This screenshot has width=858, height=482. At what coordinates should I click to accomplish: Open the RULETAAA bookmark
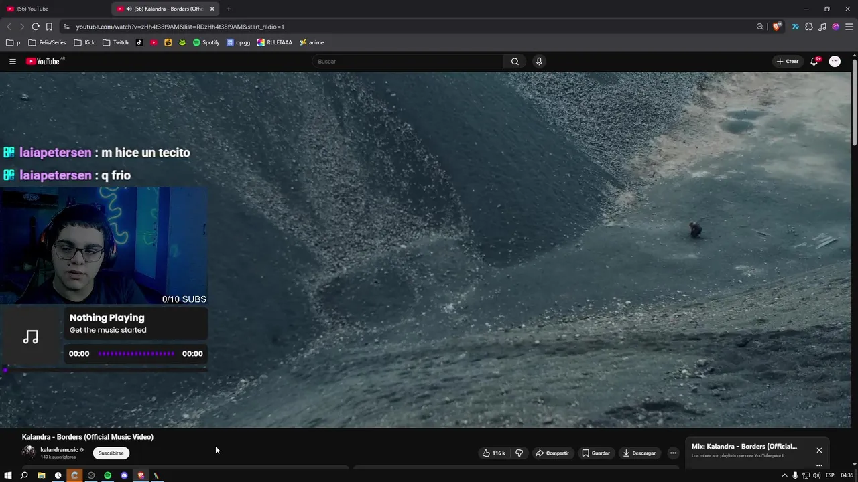pyautogui.click(x=275, y=42)
